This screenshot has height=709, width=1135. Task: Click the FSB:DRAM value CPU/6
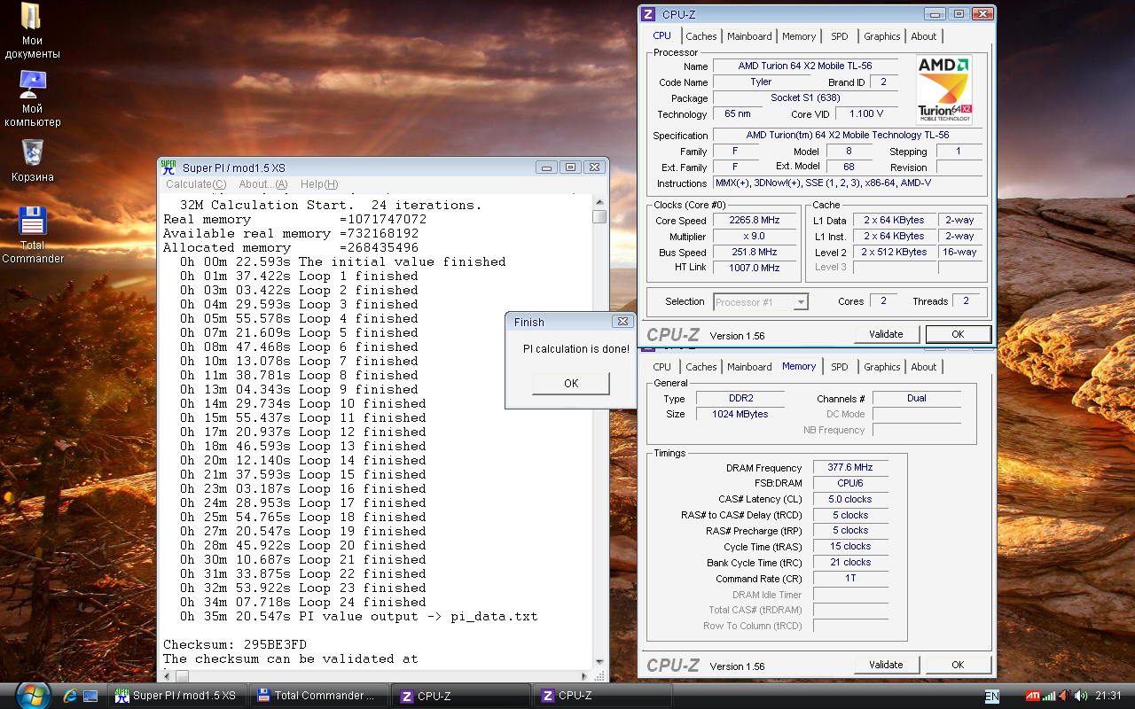[849, 483]
